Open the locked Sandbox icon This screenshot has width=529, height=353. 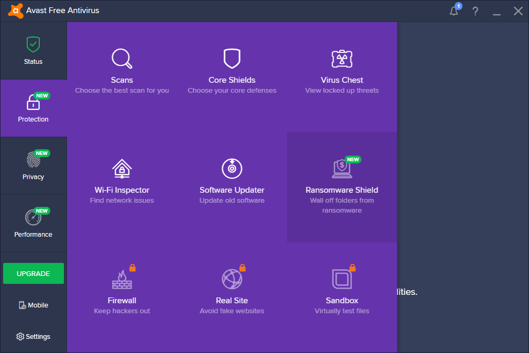(x=342, y=279)
